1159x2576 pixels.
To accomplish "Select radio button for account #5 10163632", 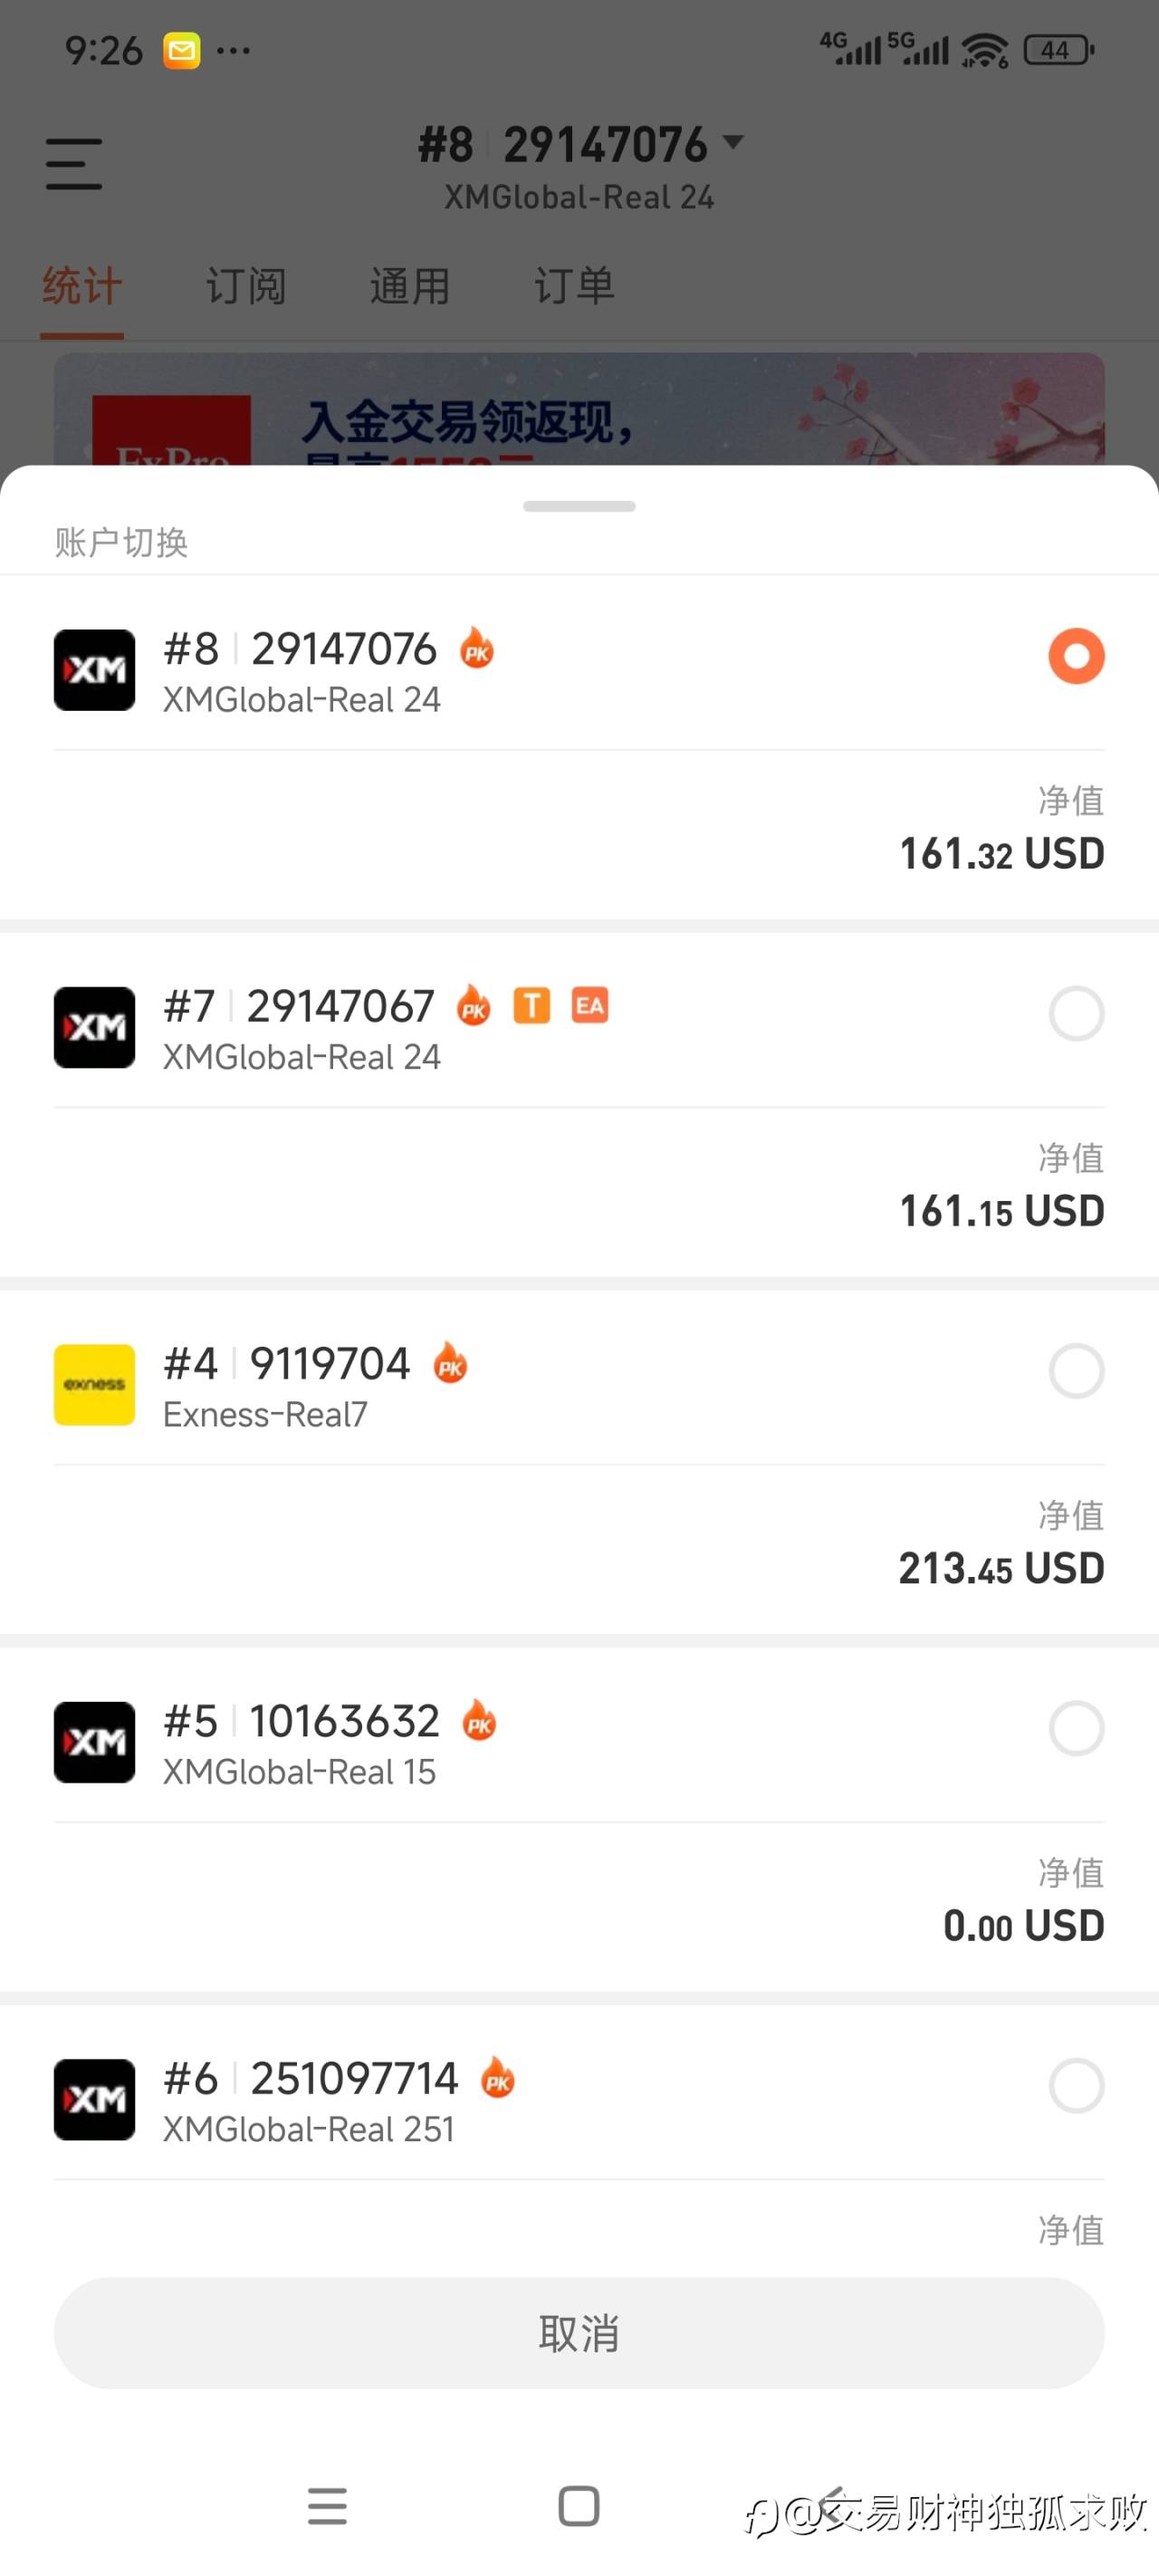I will pyautogui.click(x=1076, y=1728).
